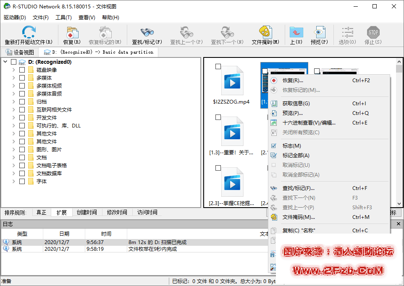Expand the 文档数据库 folder node

coord(13,174)
